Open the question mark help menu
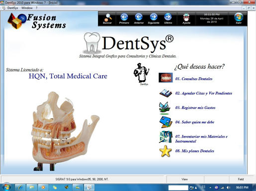 (x=37, y=8)
